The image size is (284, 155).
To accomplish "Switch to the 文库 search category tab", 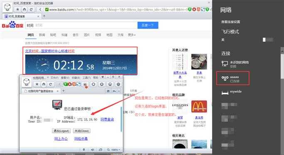I will [x=121, y=35].
